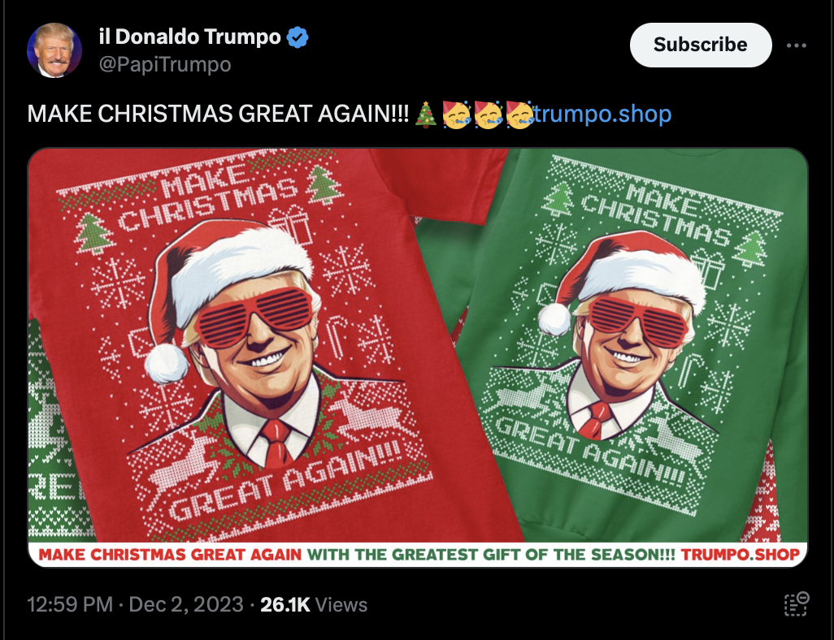Click the banner text TRUMPO.SHOP in image
The height and width of the screenshot is (640, 834).
point(740,555)
